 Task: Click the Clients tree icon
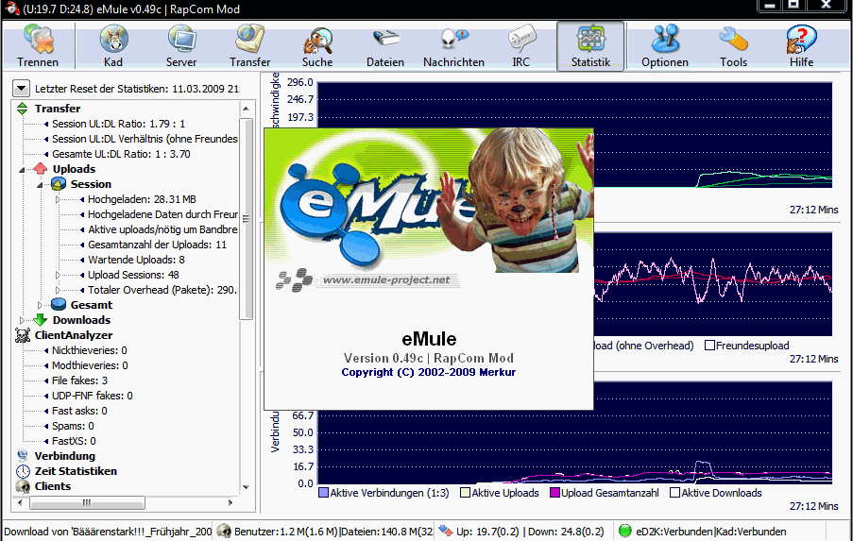click(23, 486)
